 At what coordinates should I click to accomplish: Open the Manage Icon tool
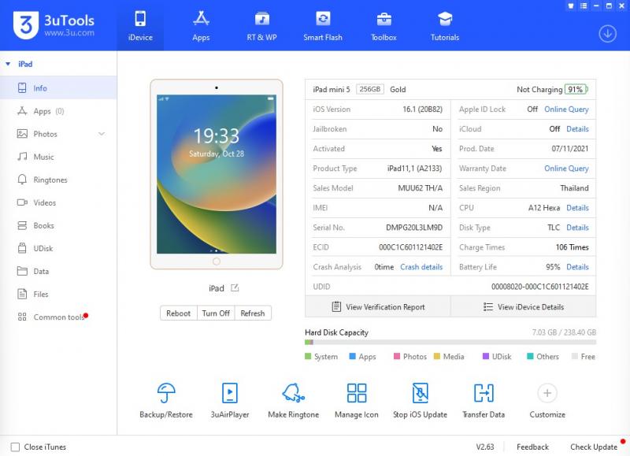point(357,400)
